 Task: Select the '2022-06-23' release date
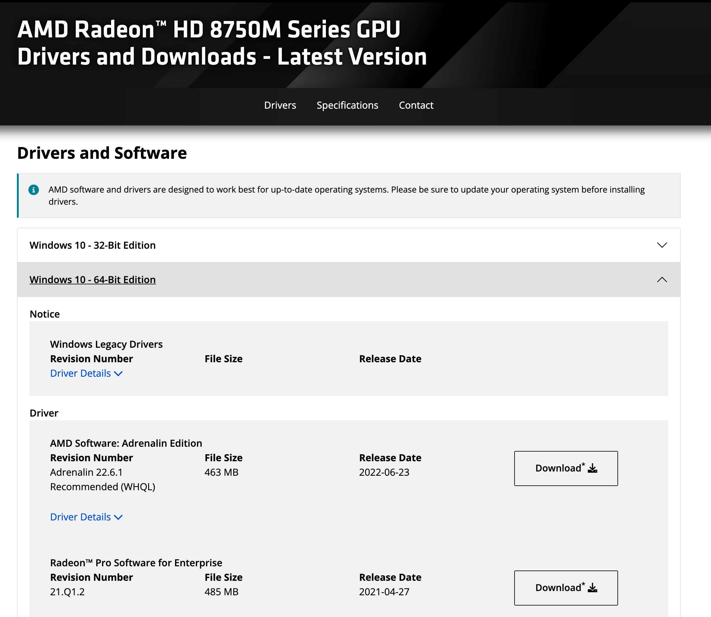point(384,472)
